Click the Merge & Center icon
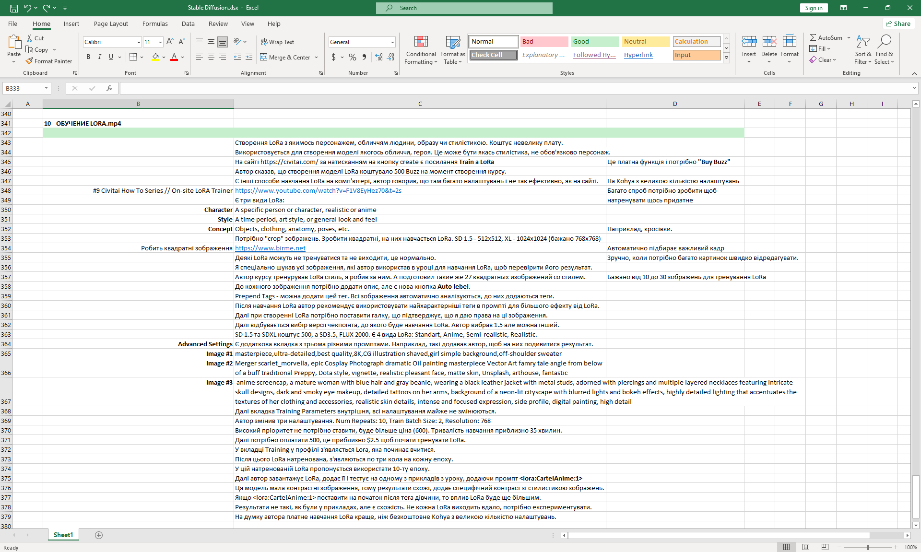 [264, 57]
